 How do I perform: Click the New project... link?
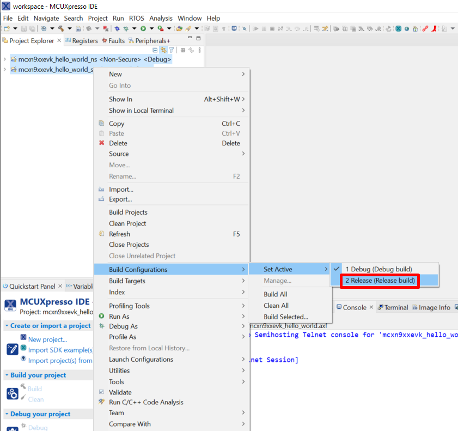(47, 339)
